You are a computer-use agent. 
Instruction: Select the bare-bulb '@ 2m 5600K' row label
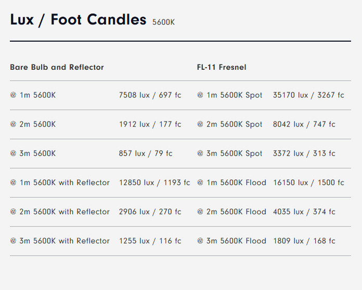pyautogui.click(x=33, y=124)
